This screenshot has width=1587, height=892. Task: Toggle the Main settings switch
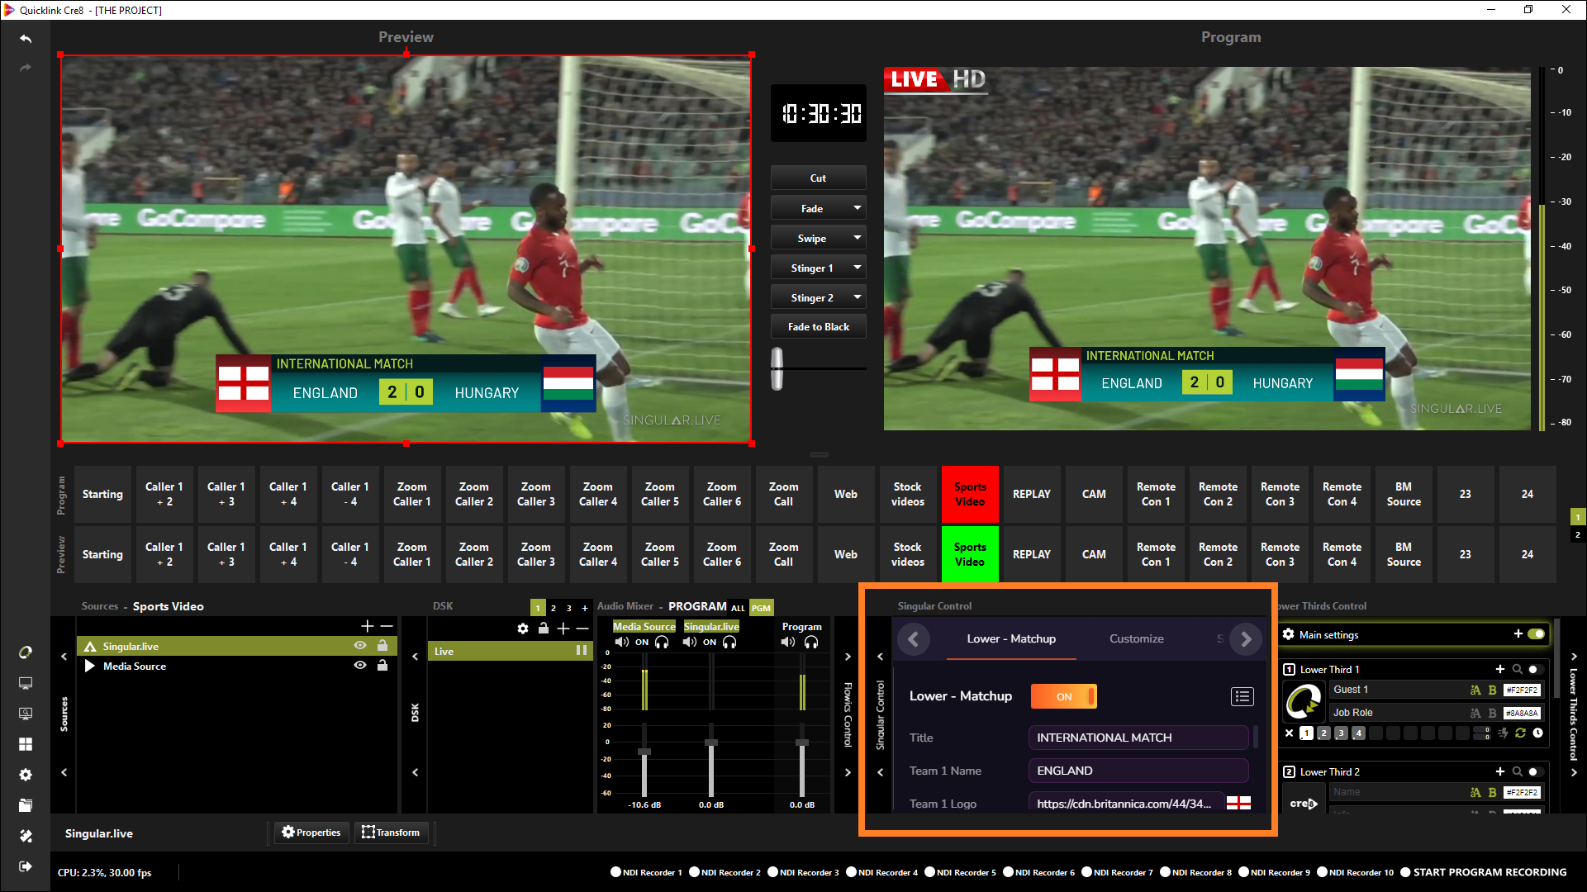click(x=1536, y=634)
